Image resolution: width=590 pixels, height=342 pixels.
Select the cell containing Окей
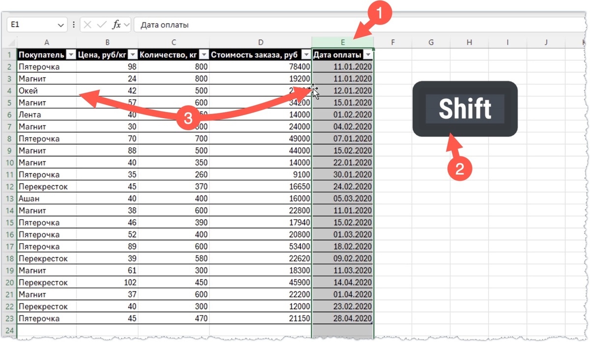pyautogui.click(x=47, y=91)
